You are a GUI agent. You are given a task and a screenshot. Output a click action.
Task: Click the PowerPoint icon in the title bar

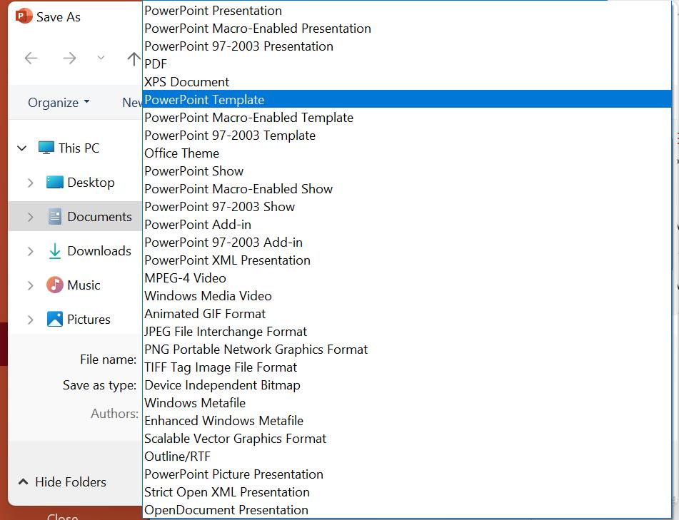pos(24,15)
